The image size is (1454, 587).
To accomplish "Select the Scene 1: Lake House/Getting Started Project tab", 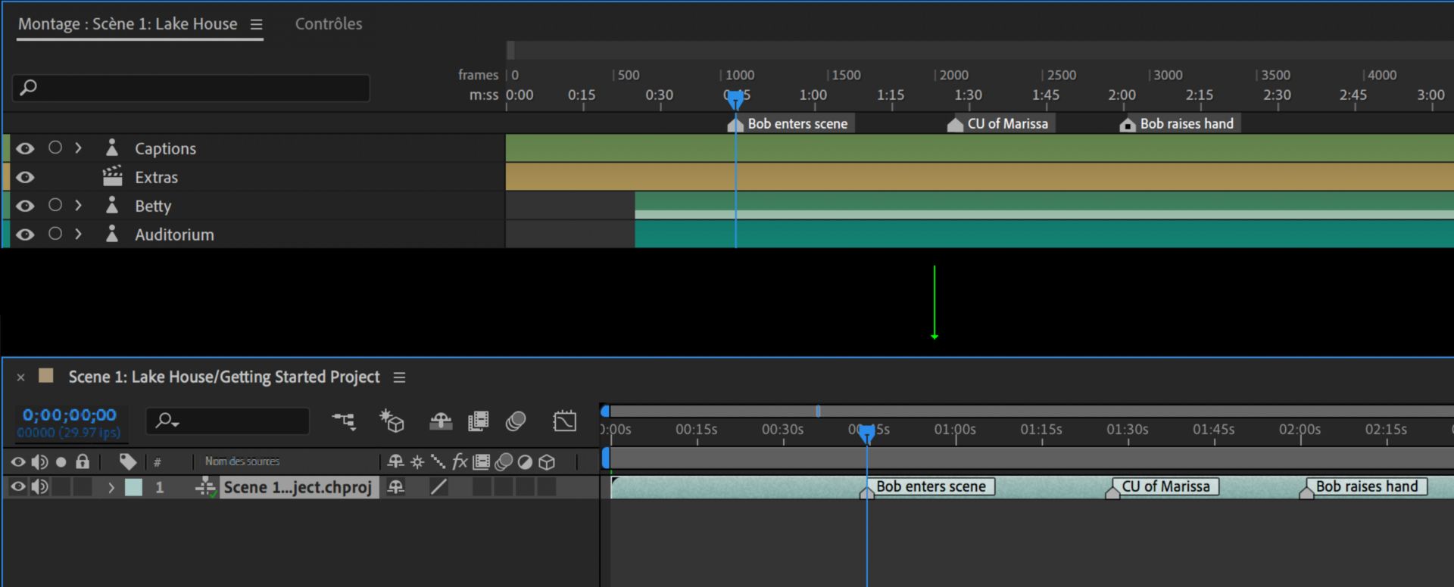I will 224,377.
